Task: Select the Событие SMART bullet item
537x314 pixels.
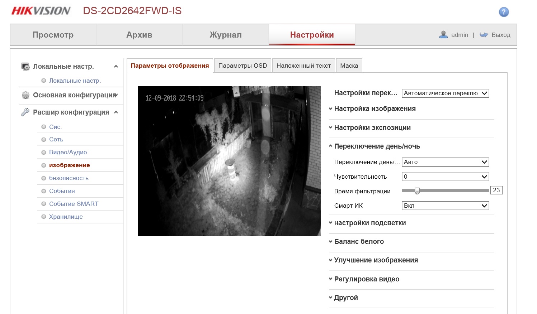Action: [x=44, y=204]
